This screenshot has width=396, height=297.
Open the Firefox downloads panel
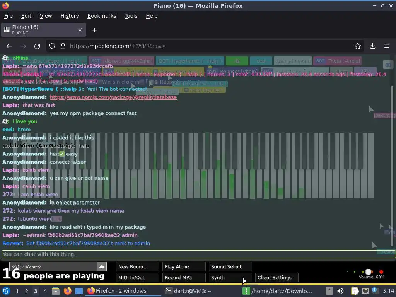pos(372,46)
